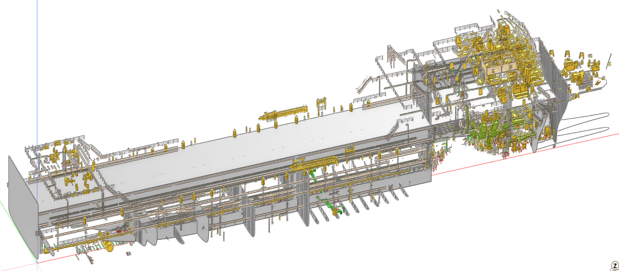The width and height of the screenshot is (619, 271).
Task: Click the blue vertical Z axis line
Action: 37,66
